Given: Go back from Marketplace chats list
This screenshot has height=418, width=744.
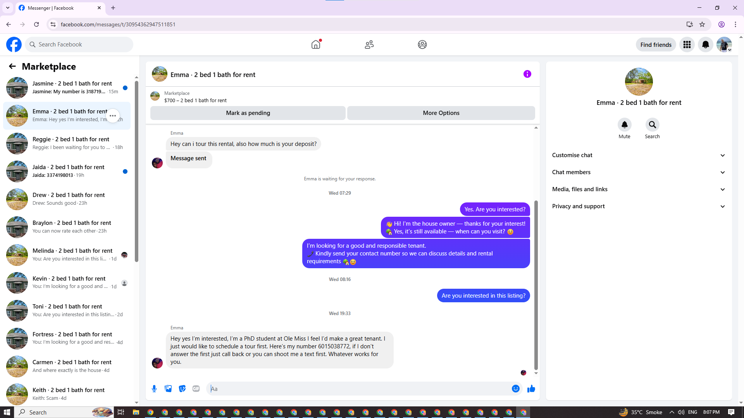Looking at the screenshot, I should click(12, 66).
